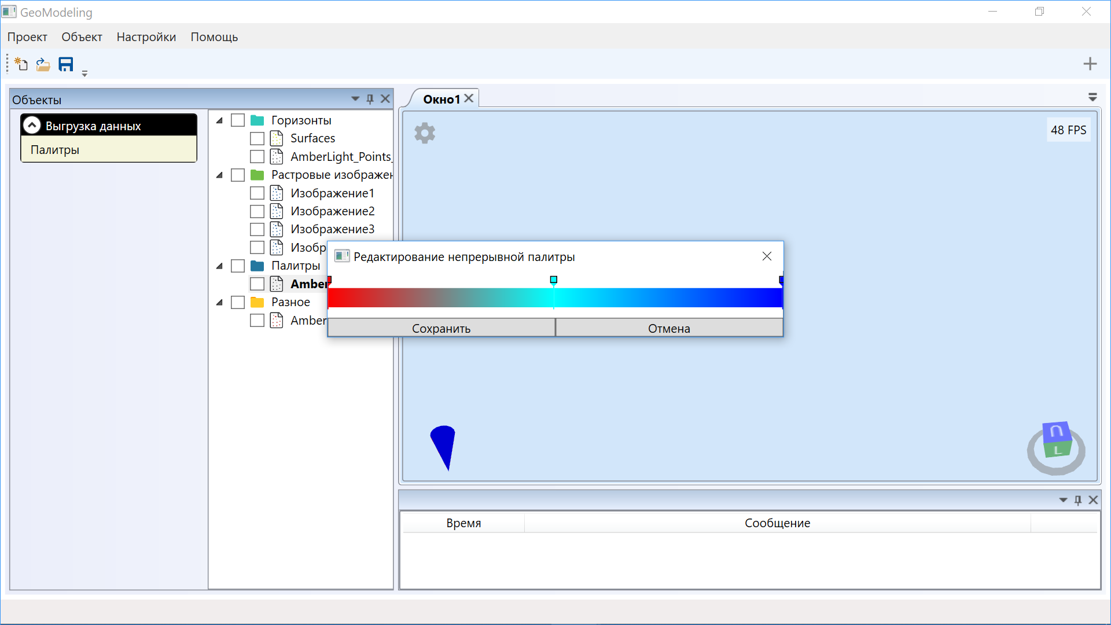This screenshot has width=1111, height=625.
Task: Click the Горизонты teal folder icon
Action: click(257, 120)
